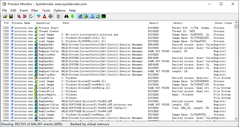Viewport: 239px width, 127px height.
Task: Open the File menu
Action: point(5,11)
